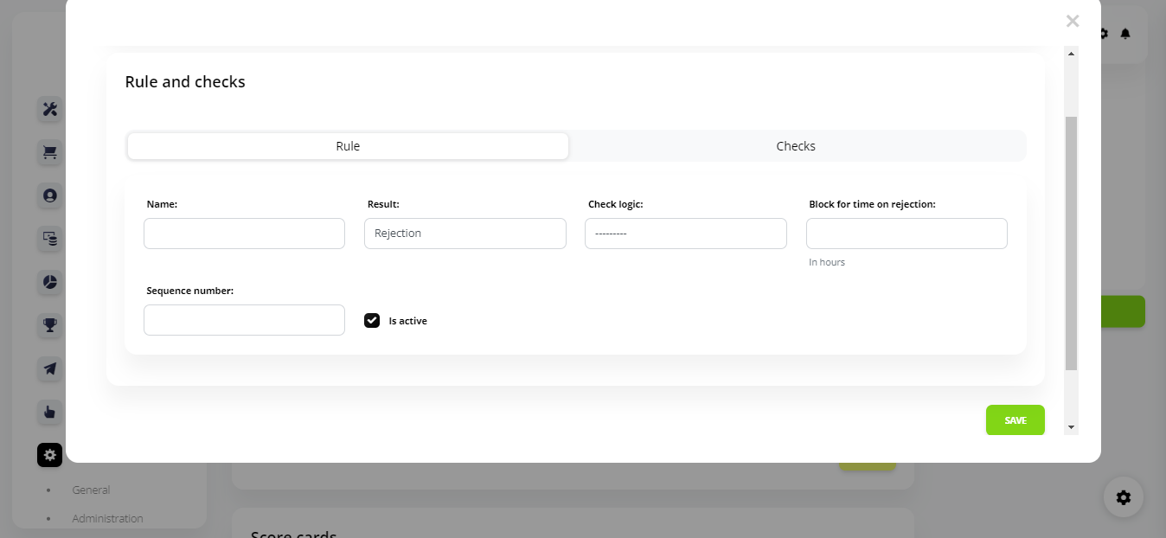Select the highlighted settings gear in sidebar
The height and width of the screenshot is (538, 1166).
click(x=50, y=455)
